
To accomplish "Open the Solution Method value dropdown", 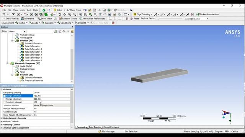I will click(x=52, y=105).
